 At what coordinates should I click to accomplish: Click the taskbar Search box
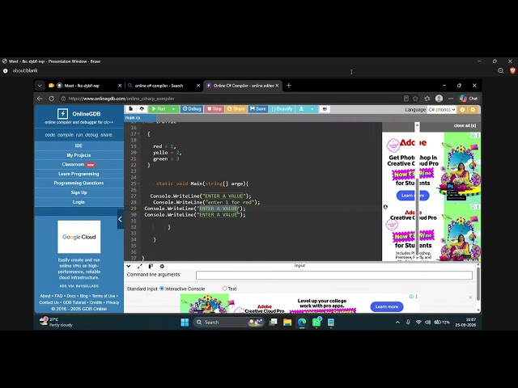(228, 322)
